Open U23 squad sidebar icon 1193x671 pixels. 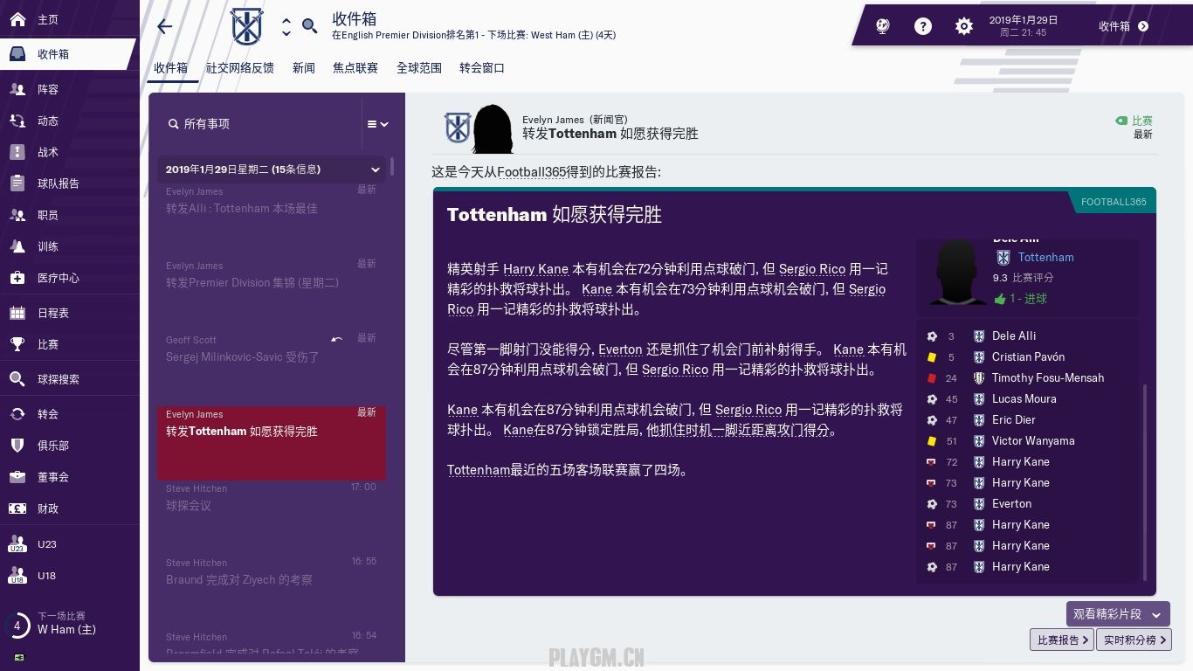17,544
